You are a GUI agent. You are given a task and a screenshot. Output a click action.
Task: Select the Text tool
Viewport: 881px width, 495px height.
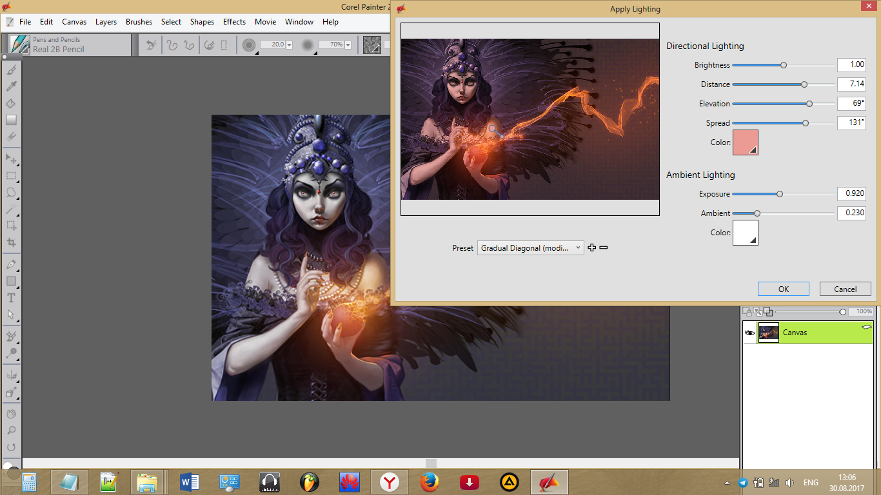pyautogui.click(x=11, y=298)
